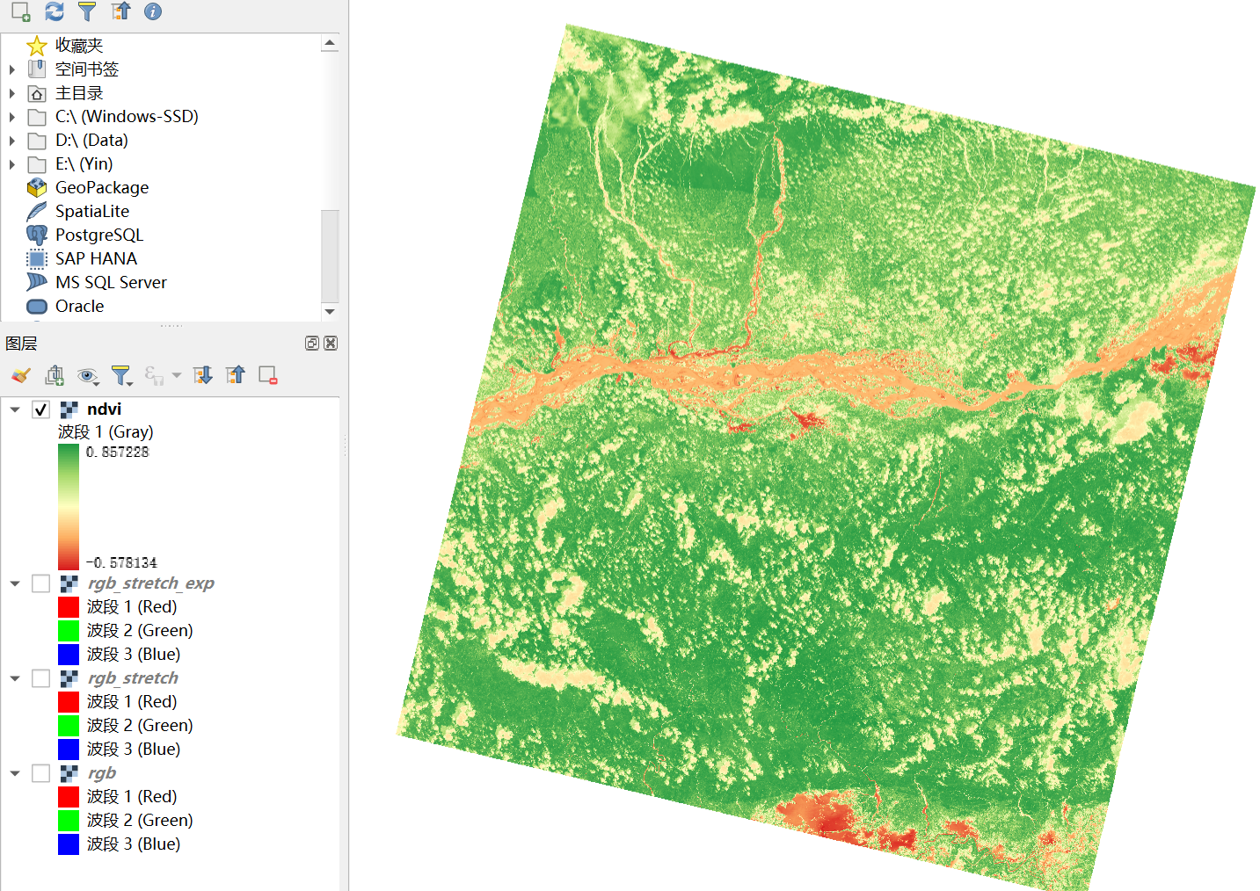Viewport: 1260px width, 891px height.
Task: Collapse the ndvi layer legend
Action: 15,409
